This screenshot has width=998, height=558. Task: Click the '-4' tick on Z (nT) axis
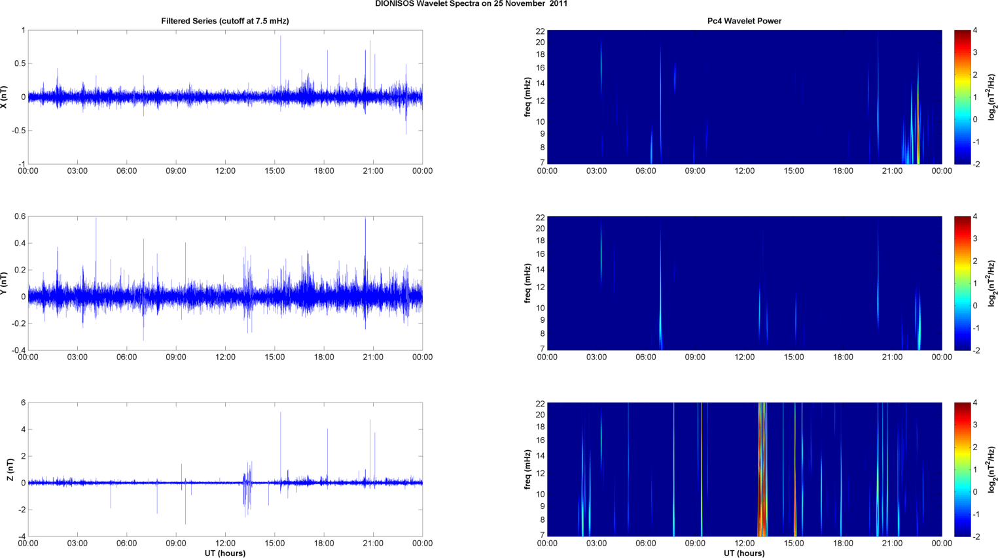point(22,536)
